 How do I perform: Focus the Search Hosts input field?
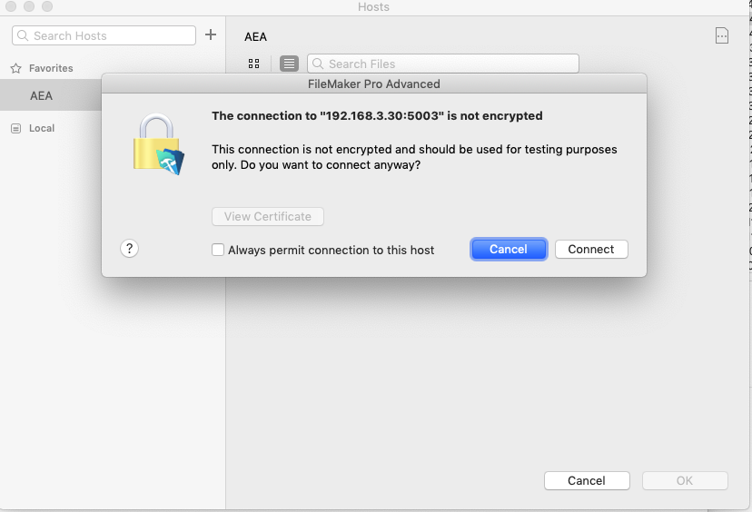click(109, 35)
